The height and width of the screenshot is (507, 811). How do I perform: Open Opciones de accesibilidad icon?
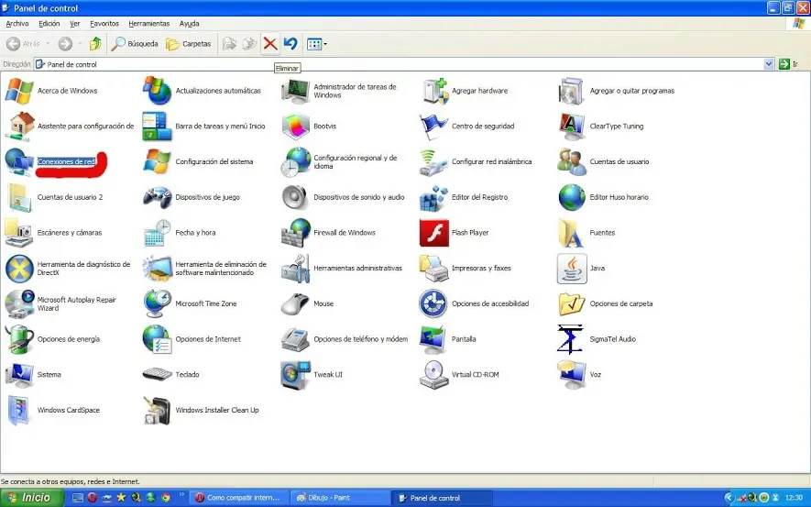coord(433,303)
